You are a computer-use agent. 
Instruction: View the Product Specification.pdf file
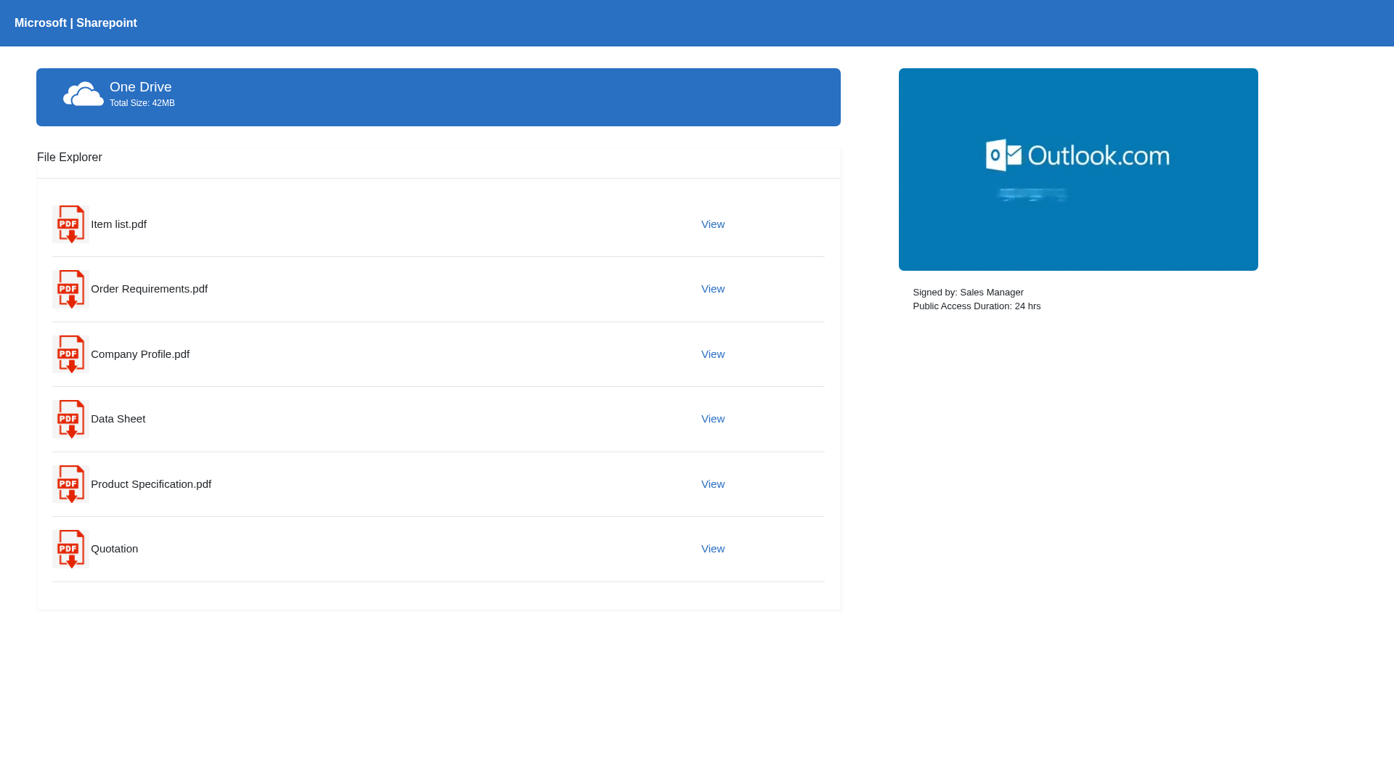(713, 484)
